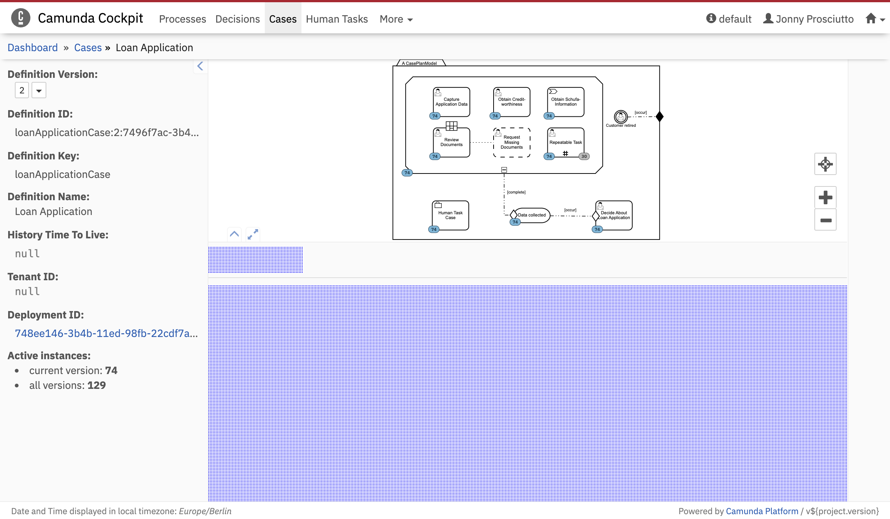Open the Jonny Prosciutto user menu
The width and height of the screenshot is (890, 519).
pyautogui.click(x=808, y=19)
